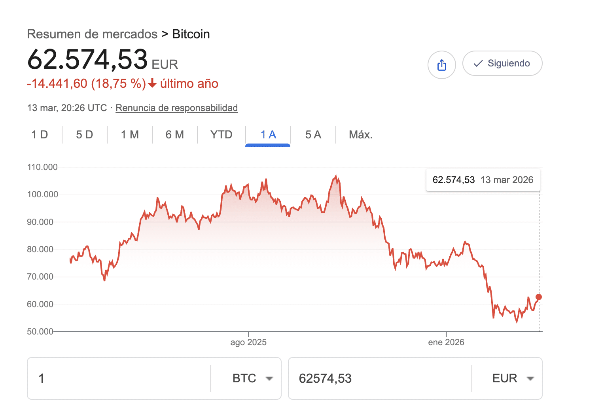This screenshot has width=602, height=412.
Task: Open the EUR currency dropdown
Action: tap(513, 378)
